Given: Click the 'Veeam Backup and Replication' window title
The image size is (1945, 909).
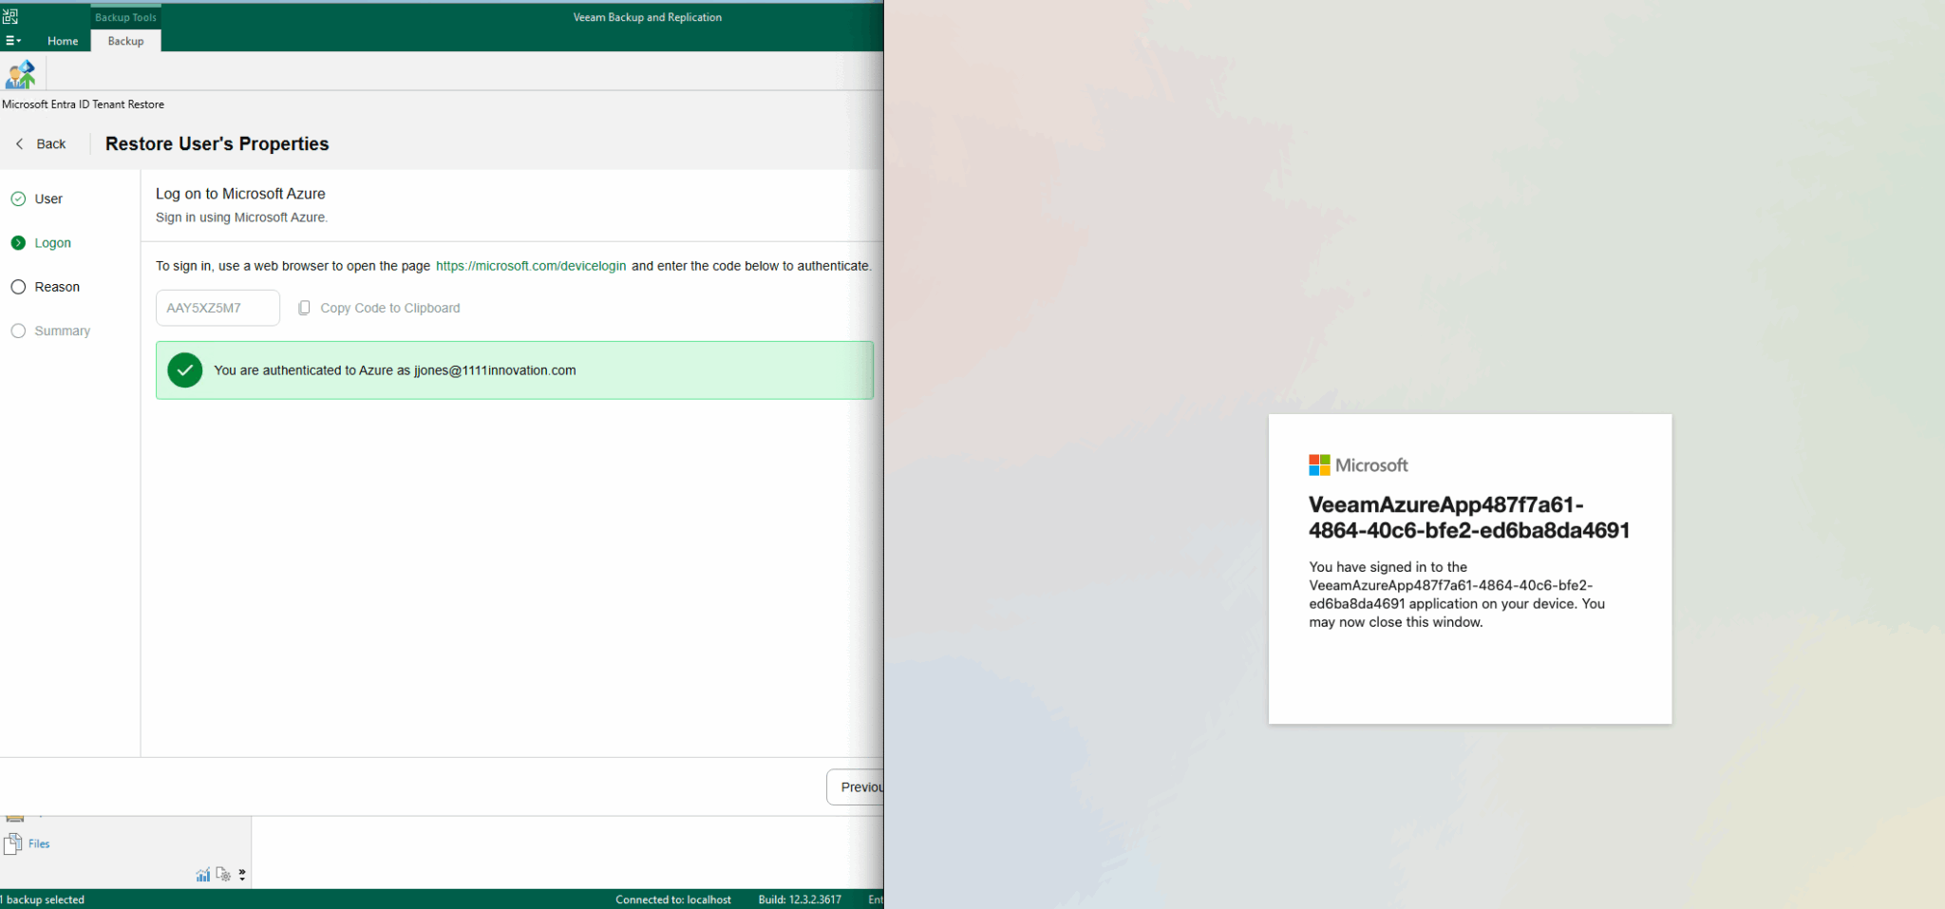Looking at the screenshot, I should pos(648,17).
